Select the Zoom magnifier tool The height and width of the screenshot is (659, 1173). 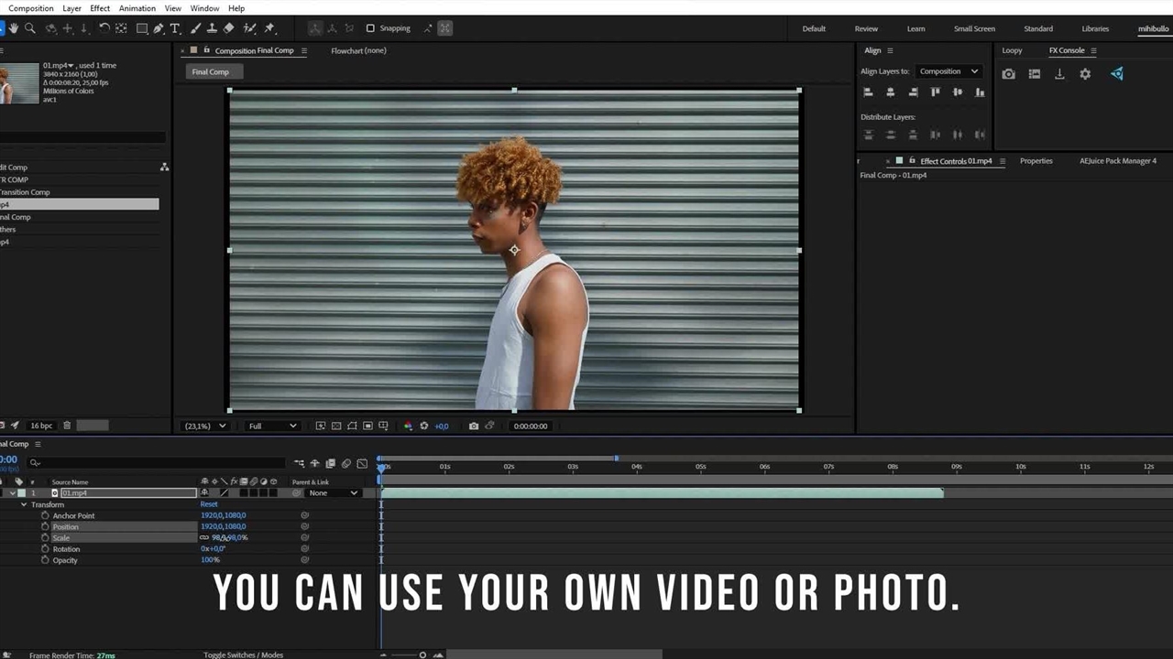[30, 28]
